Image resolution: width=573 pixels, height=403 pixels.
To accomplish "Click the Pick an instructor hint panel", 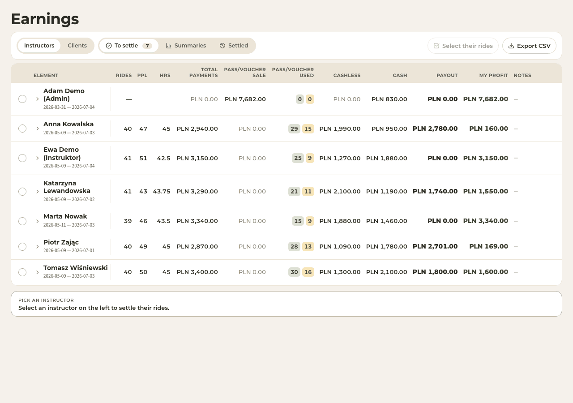I will 286,304.
